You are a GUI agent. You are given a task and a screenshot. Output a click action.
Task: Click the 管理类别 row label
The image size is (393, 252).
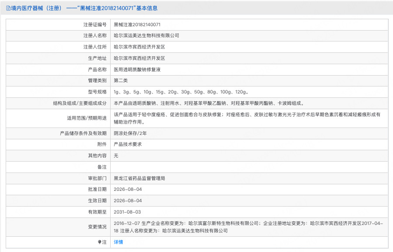click(x=97, y=80)
